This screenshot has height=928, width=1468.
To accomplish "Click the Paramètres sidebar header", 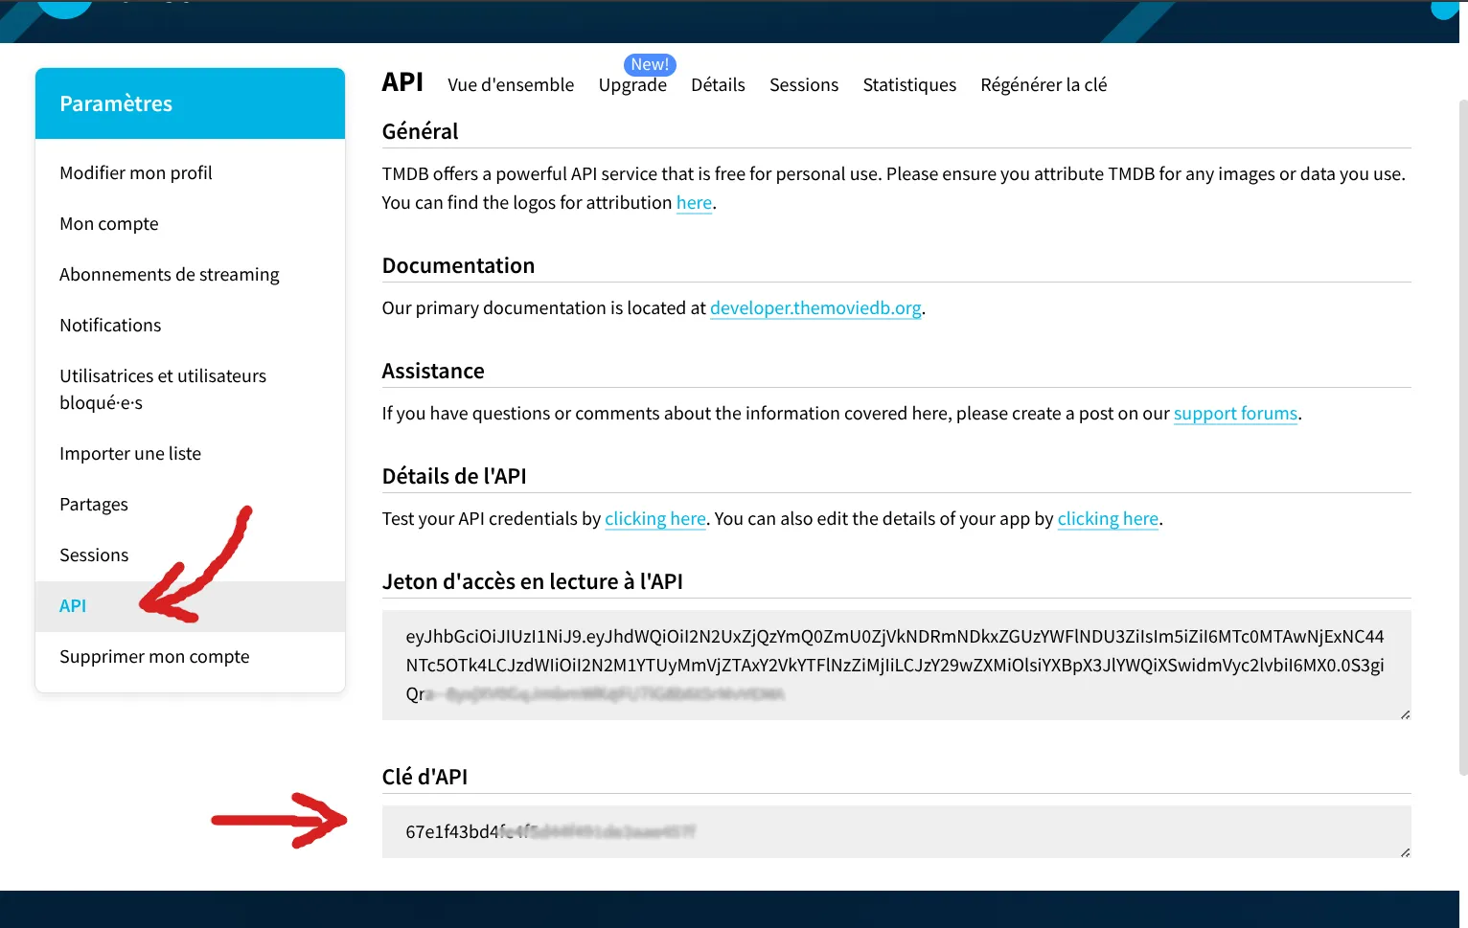I will point(190,103).
